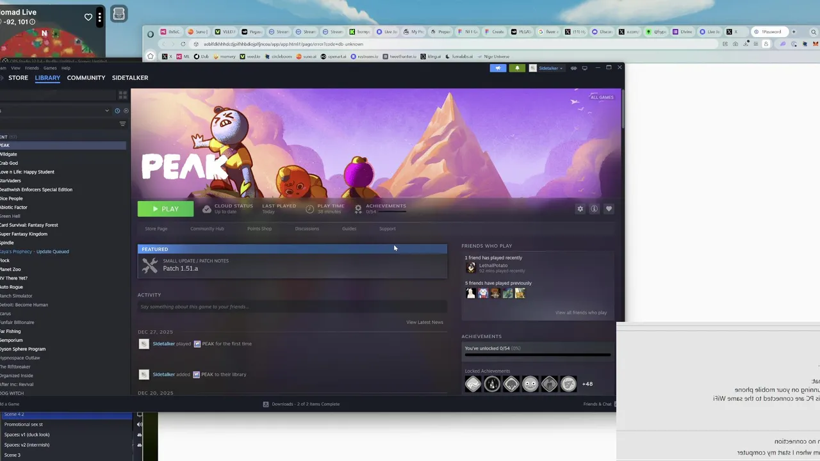Click the achievements trophy gear icon

click(358, 209)
